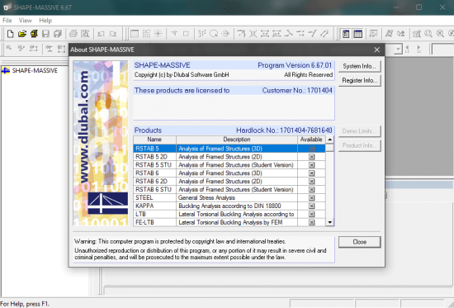
Task: Toggle Available checkbox for STEEL
Action: (311, 197)
